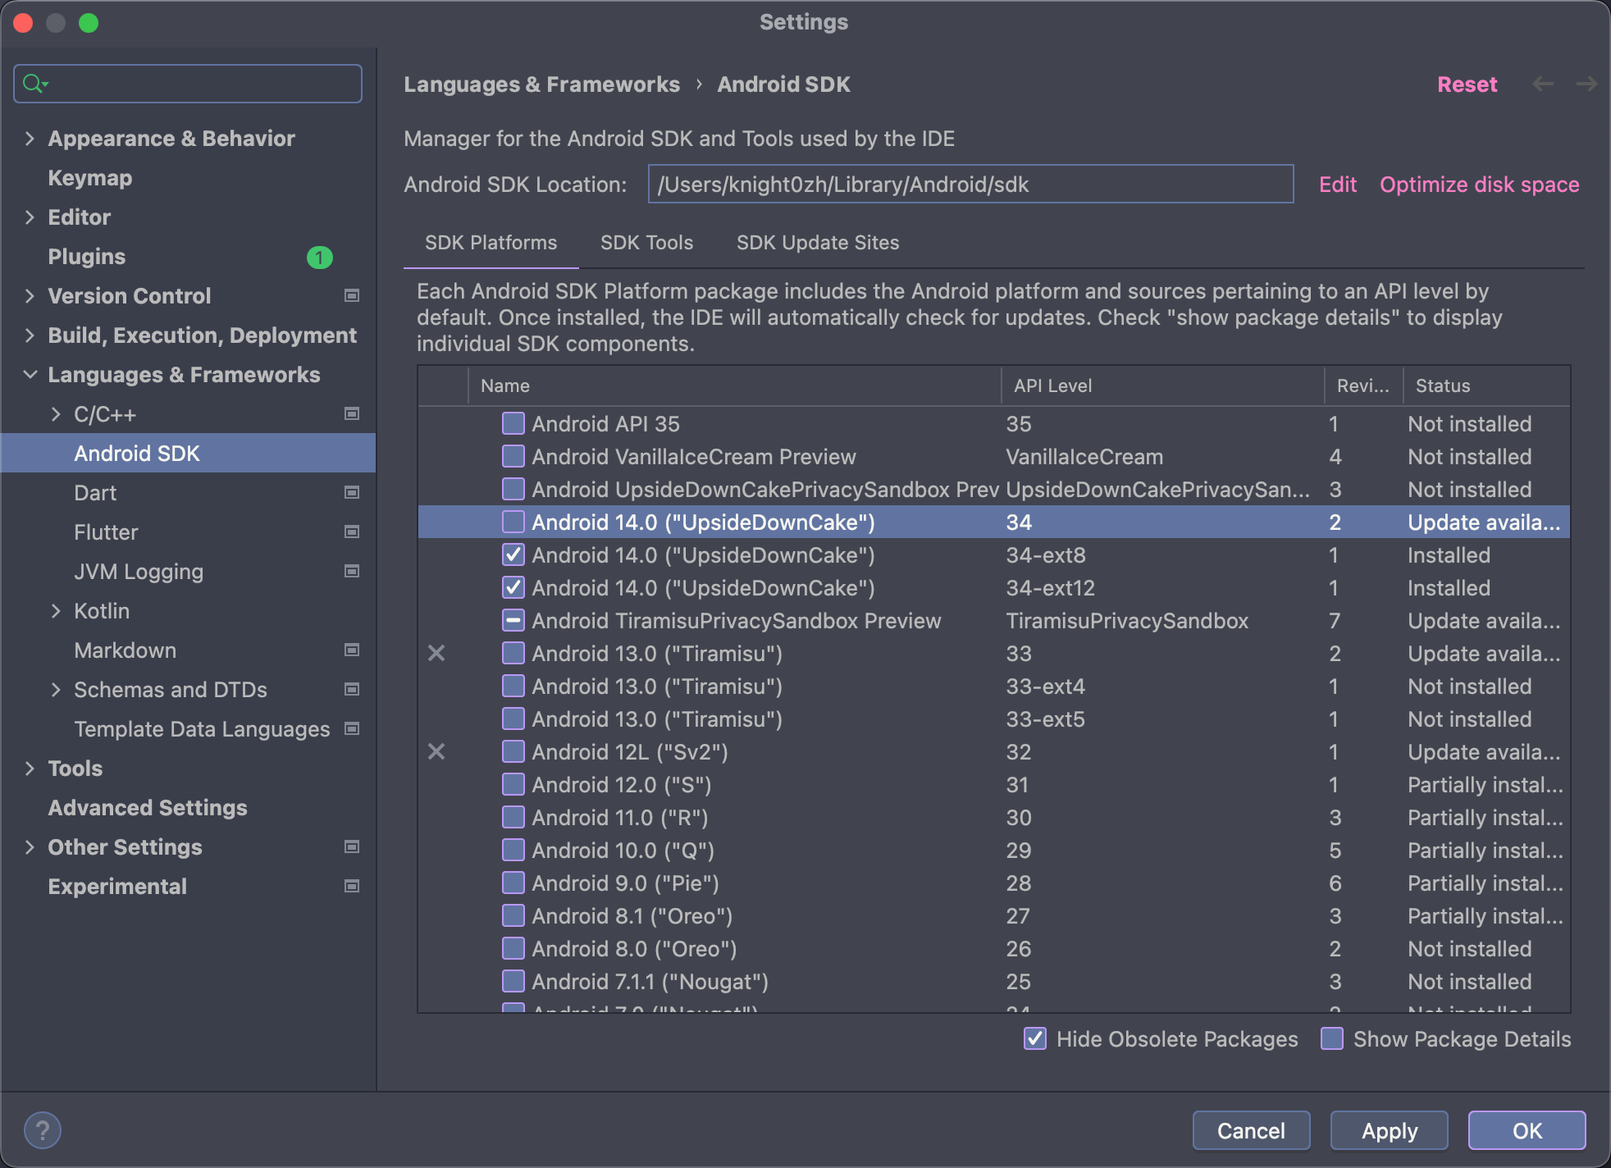This screenshot has width=1611, height=1168.
Task: Expand the Kotlin node
Action: pos(56,610)
